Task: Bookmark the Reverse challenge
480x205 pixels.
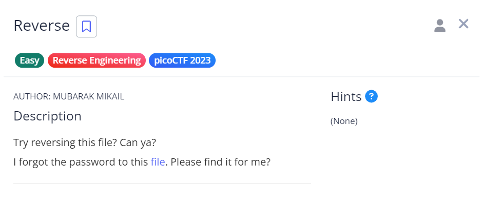Action: pyautogui.click(x=86, y=26)
